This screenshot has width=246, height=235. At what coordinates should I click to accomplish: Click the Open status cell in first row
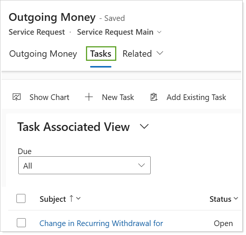point(223,223)
